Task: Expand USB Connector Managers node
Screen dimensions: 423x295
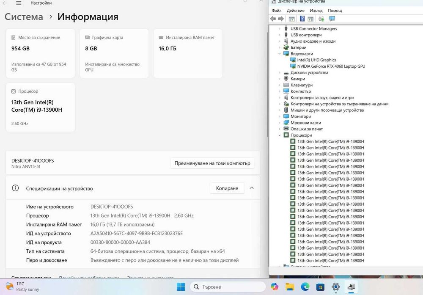Action: [280, 29]
